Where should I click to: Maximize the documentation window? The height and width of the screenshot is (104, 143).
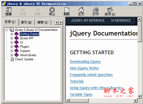[135, 4]
